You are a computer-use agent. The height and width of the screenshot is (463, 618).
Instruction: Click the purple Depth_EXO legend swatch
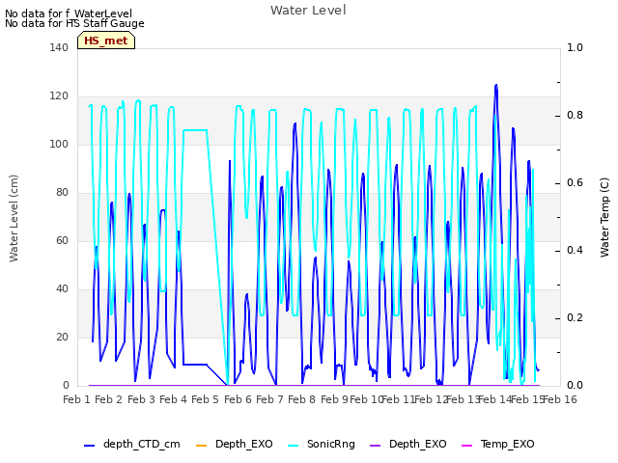click(x=376, y=446)
